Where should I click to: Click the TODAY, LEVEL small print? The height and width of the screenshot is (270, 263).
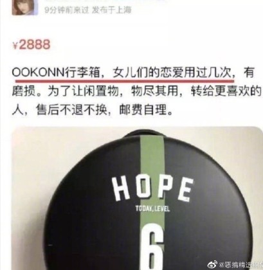coord(152,209)
